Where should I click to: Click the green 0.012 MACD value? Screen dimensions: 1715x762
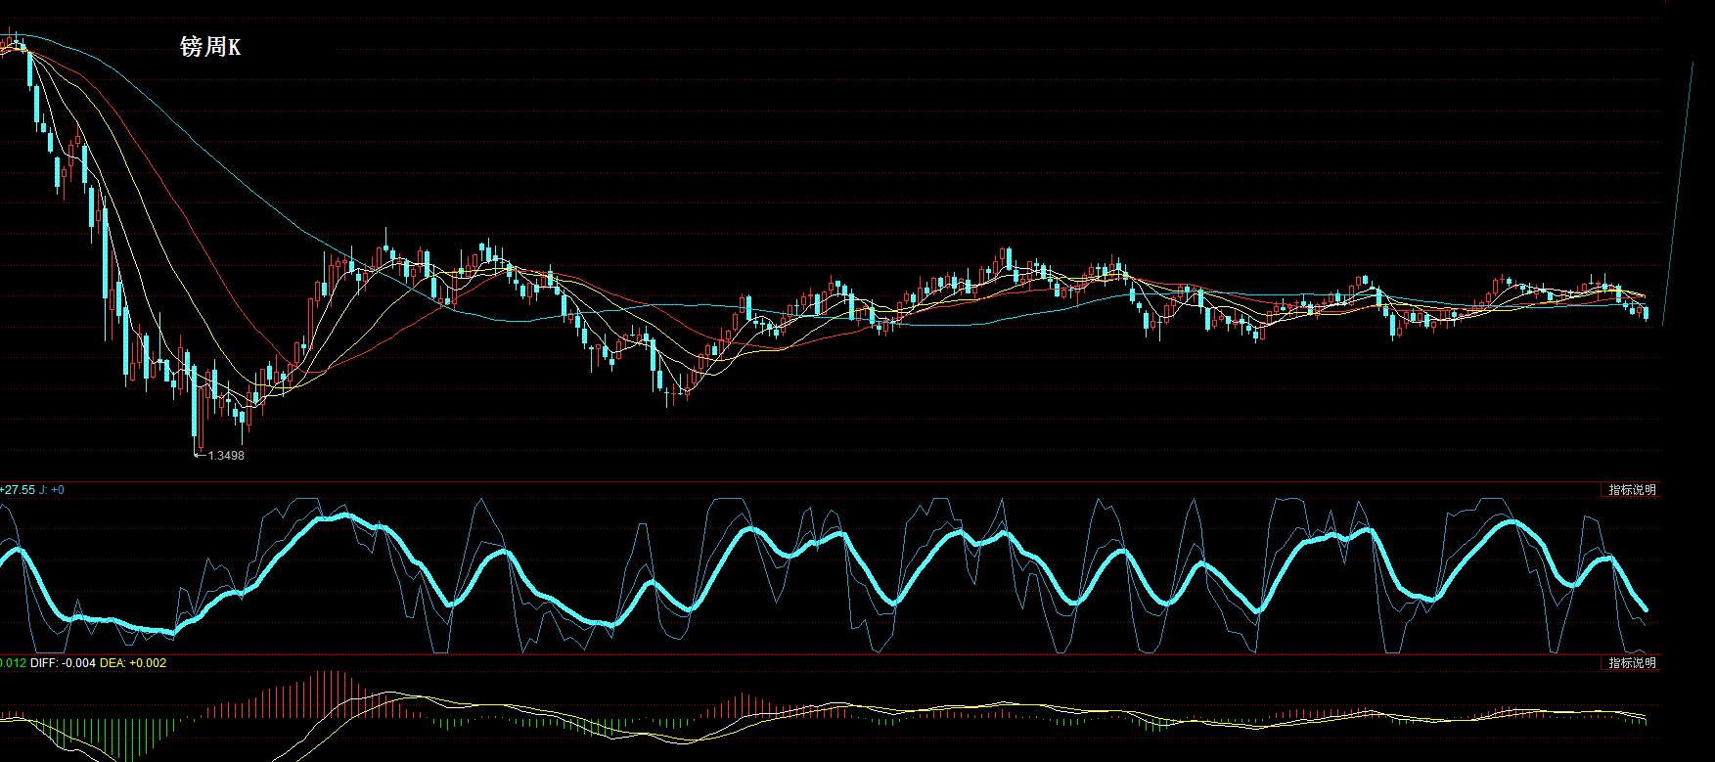(14, 663)
